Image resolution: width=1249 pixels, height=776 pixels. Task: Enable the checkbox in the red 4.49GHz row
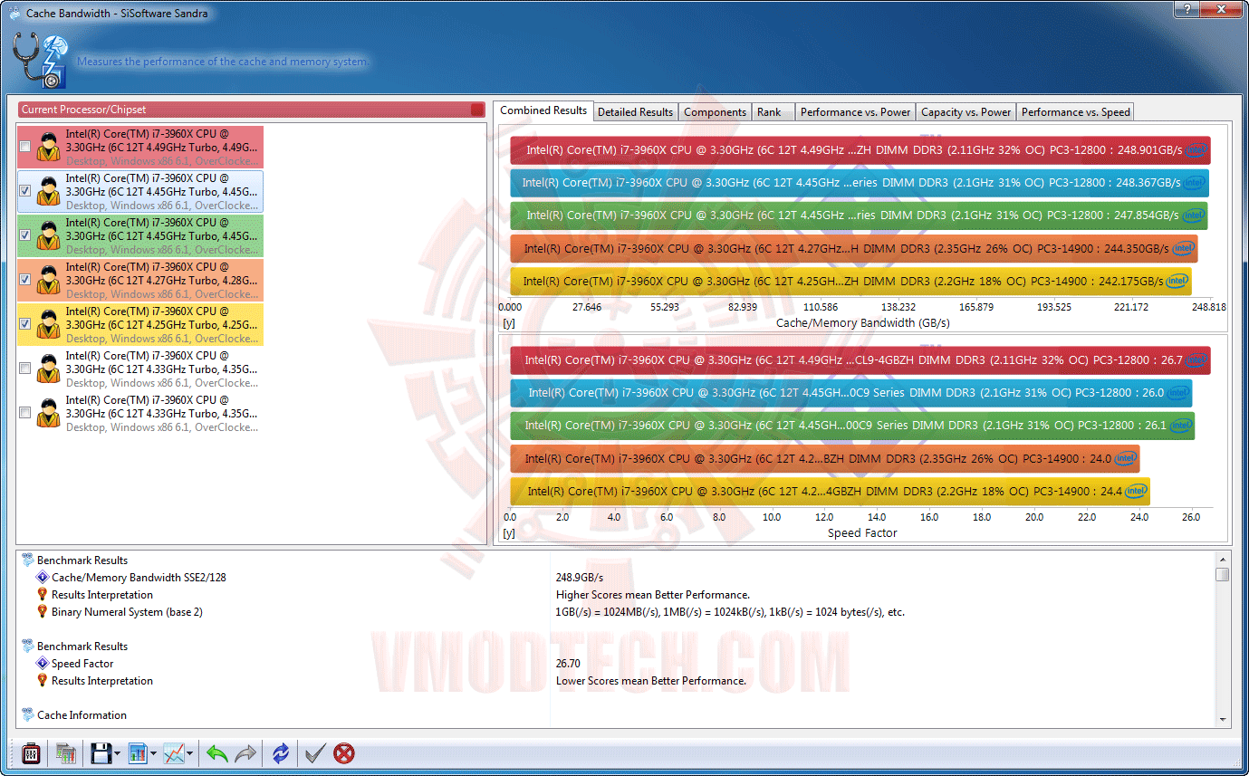tap(24, 147)
